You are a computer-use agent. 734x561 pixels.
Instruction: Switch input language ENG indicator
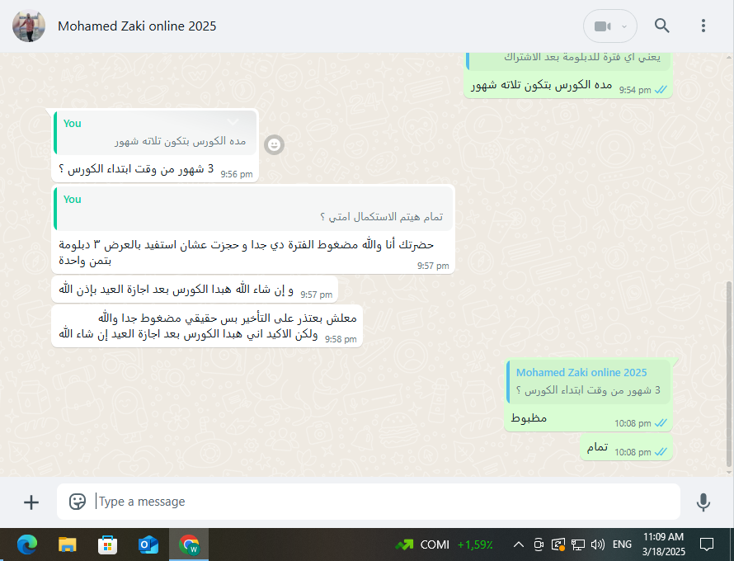(622, 544)
